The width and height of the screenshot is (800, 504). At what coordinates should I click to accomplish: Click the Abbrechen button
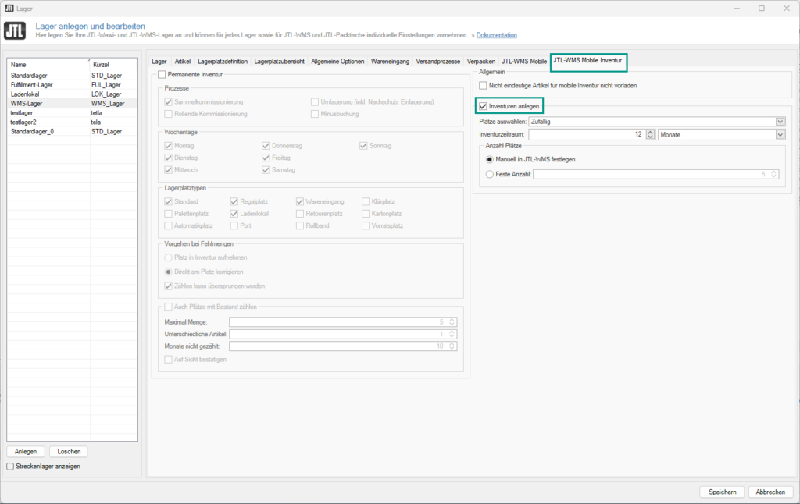coord(770,492)
